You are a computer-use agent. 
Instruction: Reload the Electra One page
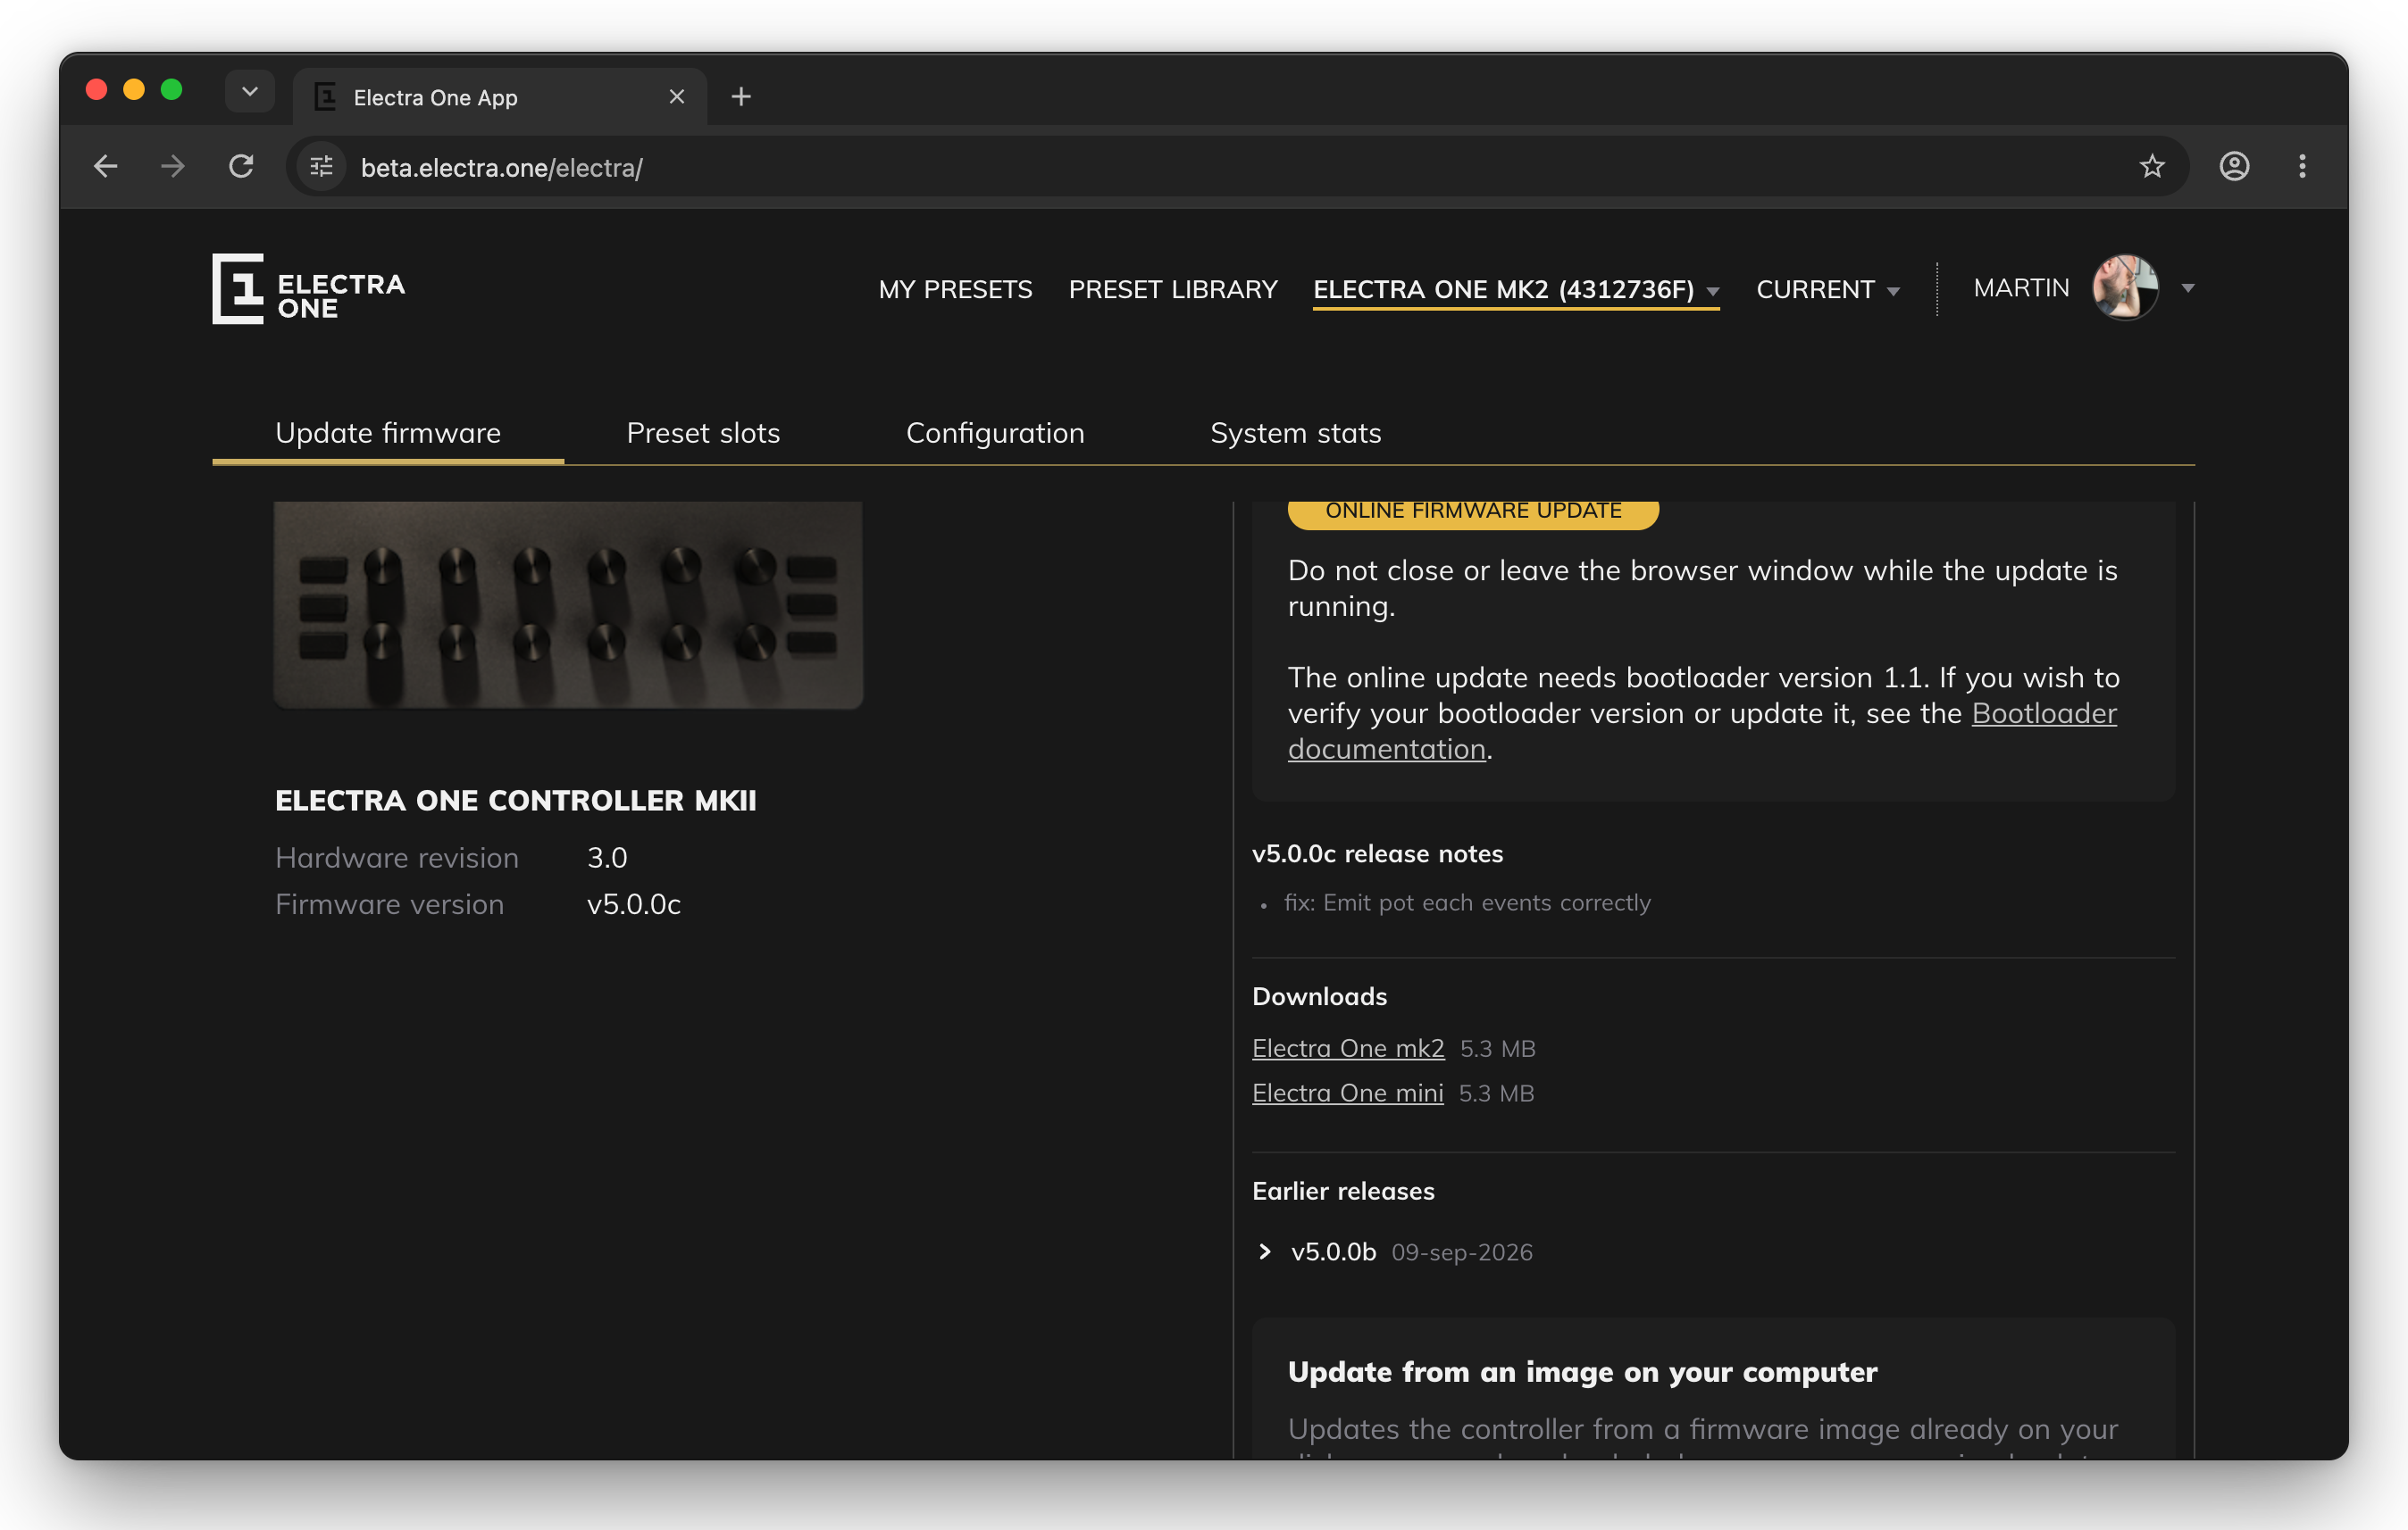pos(241,166)
